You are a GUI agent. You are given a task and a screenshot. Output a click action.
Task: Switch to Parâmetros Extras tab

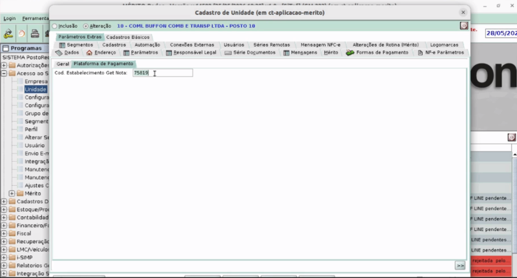[x=79, y=37]
